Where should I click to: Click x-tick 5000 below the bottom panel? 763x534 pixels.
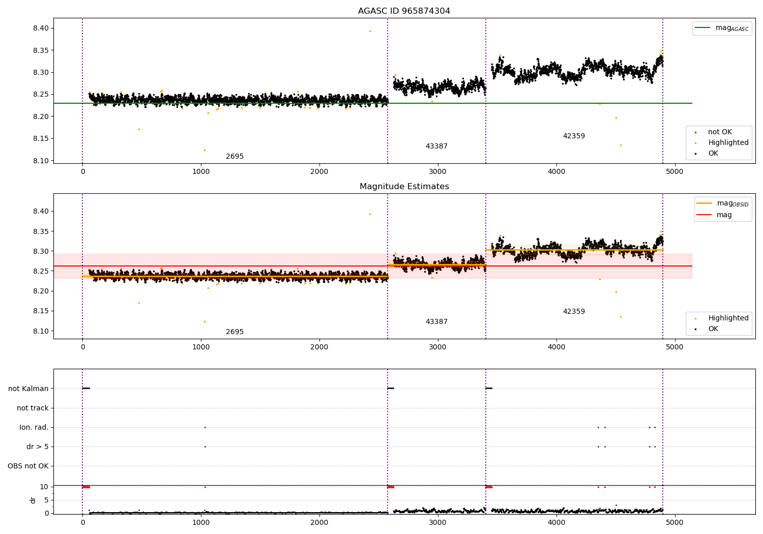675,522
